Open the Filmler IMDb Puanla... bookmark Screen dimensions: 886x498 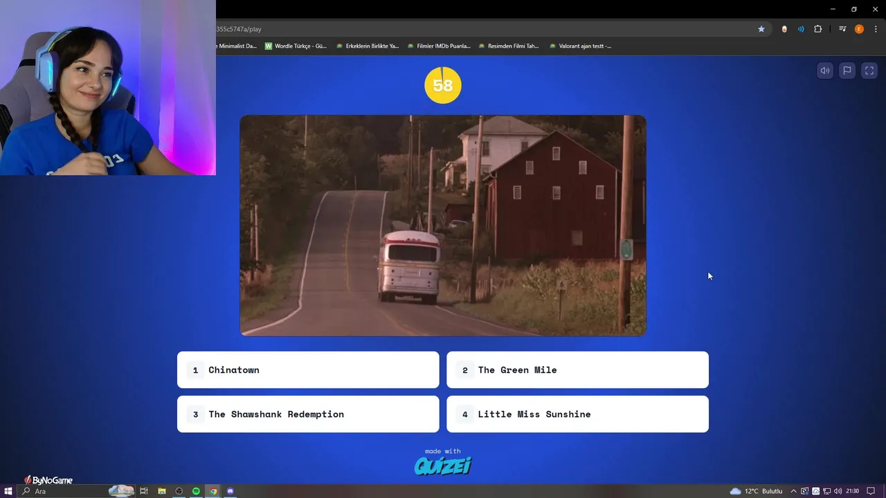[439, 46]
